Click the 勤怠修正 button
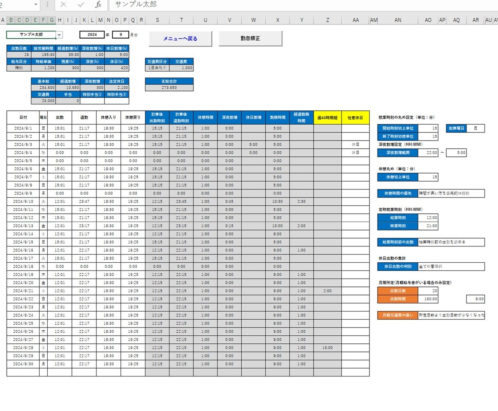The width and height of the screenshot is (498, 411). (250, 38)
